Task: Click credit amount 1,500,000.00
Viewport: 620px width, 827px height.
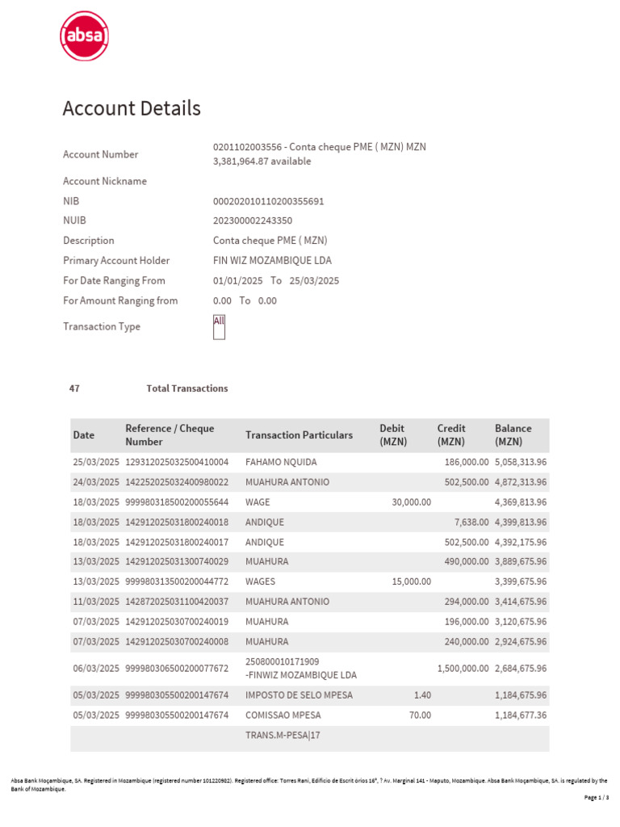Action: point(463,669)
